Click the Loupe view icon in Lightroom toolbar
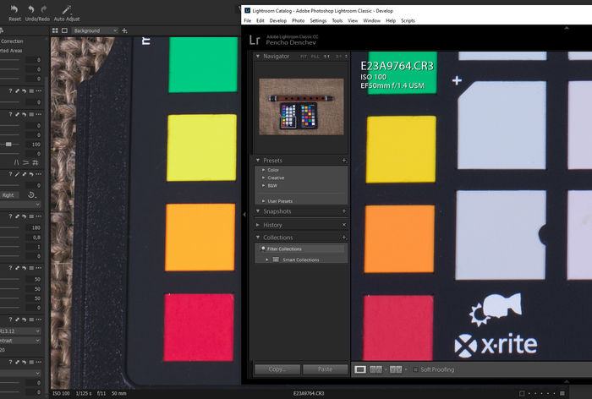The image size is (592, 399). coord(360,369)
